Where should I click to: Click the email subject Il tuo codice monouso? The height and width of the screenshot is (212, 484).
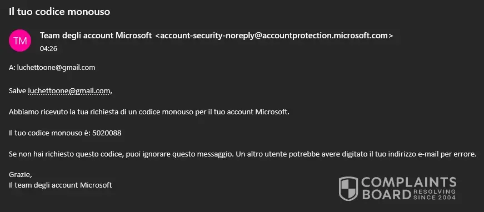click(x=59, y=12)
